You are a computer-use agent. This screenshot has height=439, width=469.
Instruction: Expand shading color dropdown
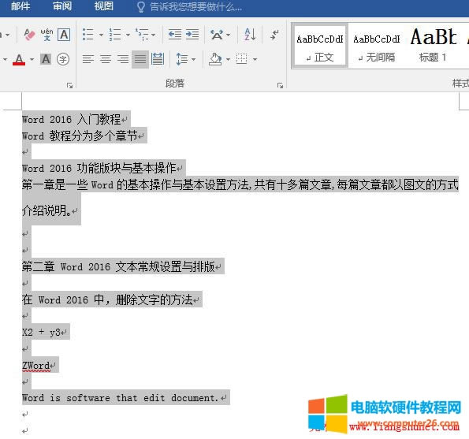coord(228,60)
